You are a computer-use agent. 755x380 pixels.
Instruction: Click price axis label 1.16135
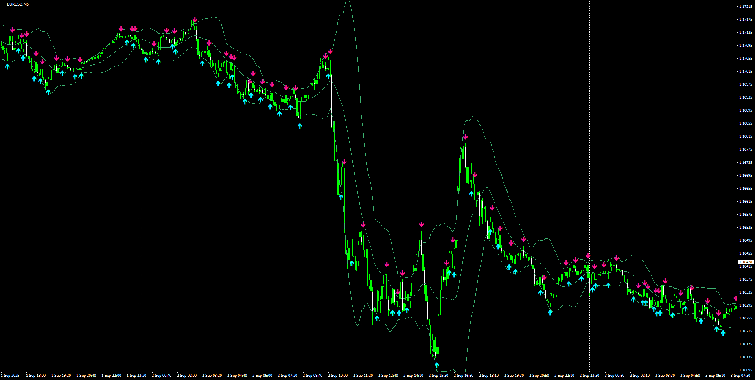tap(746, 357)
